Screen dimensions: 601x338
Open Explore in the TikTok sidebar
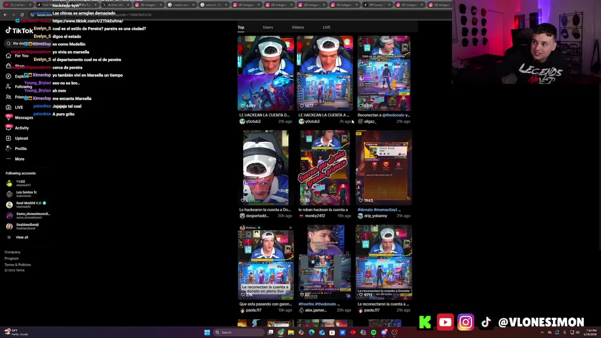click(17, 76)
